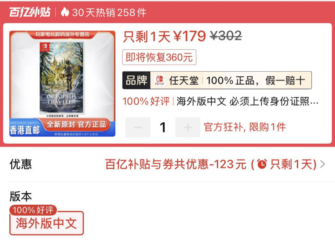
Task: Tap the Nintendo Switch brand logo
Action: tap(160, 80)
